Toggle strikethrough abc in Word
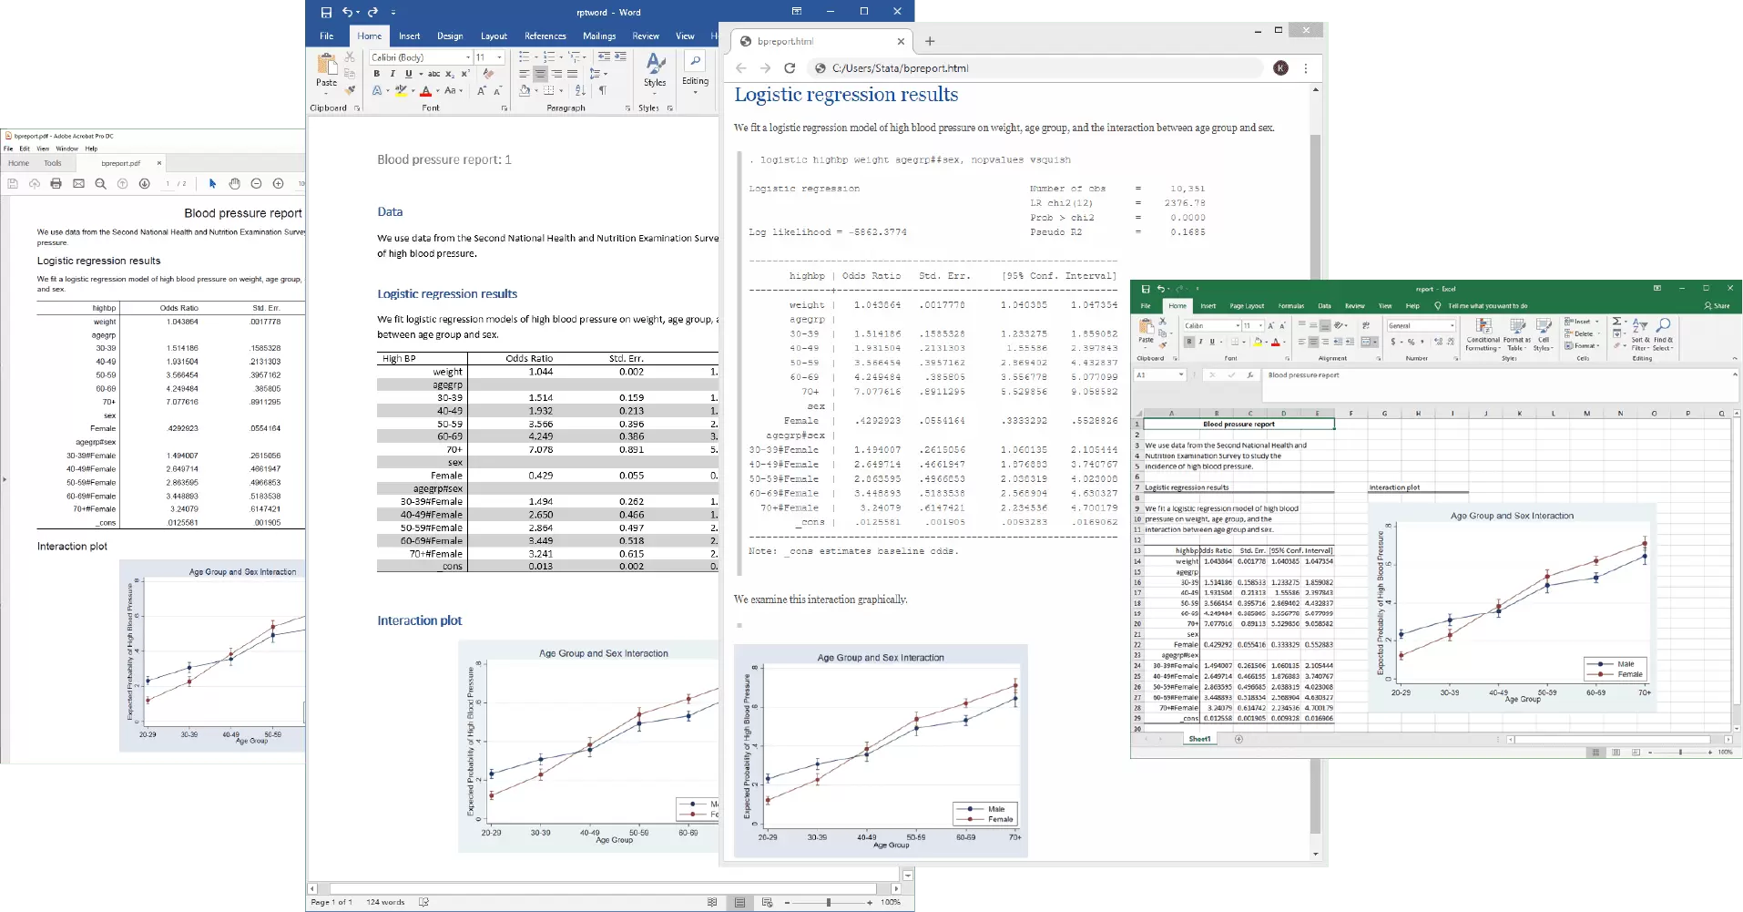 point(434,74)
